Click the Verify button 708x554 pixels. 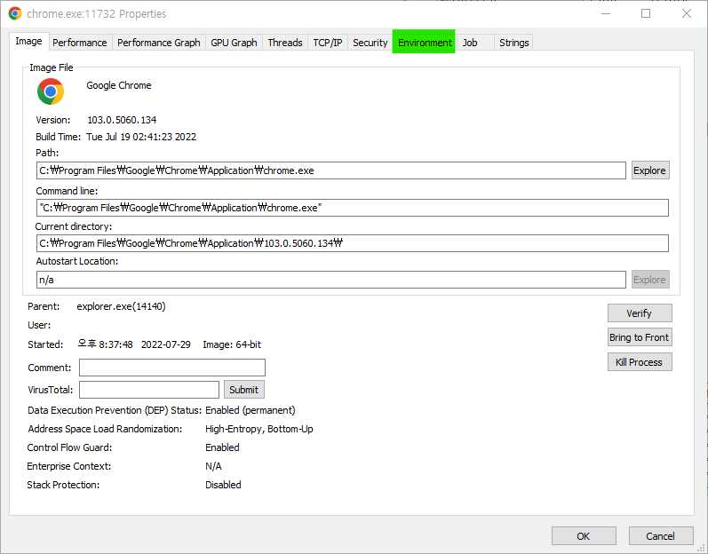click(640, 313)
